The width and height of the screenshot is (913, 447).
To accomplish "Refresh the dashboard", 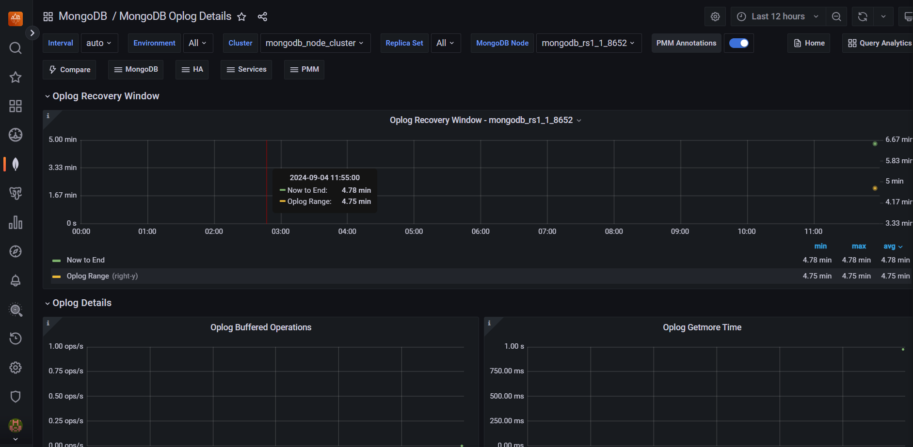I will 863,16.
